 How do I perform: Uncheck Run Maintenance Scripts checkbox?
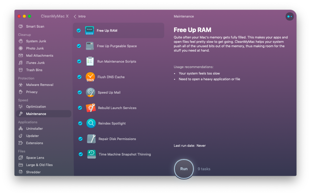click(79, 61)
